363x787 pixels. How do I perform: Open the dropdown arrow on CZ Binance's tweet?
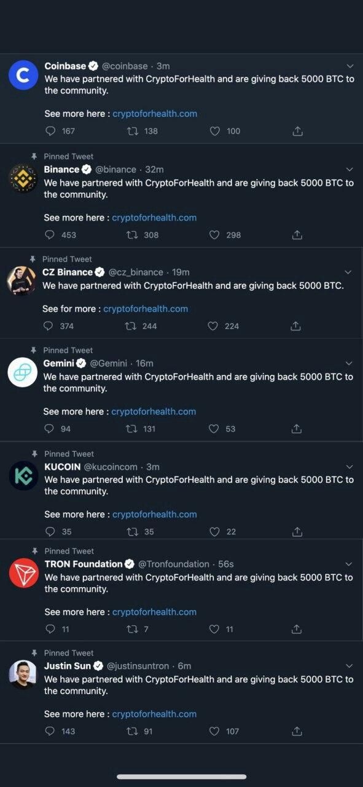pyautogui.click(x=348, y=272)
